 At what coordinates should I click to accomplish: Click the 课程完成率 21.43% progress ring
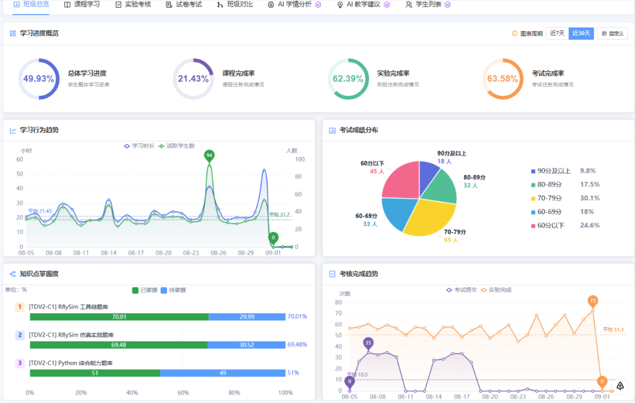pyautogui.click(x=193, y=79)
